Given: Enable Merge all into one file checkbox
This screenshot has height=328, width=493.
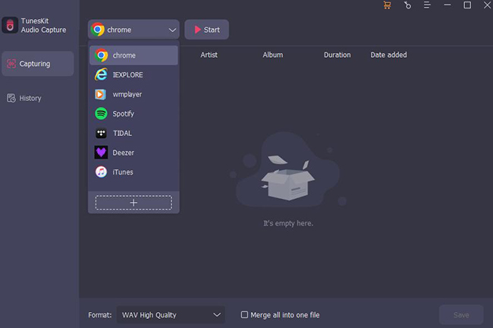Looking at the screenshot, I should click(244, 315).
